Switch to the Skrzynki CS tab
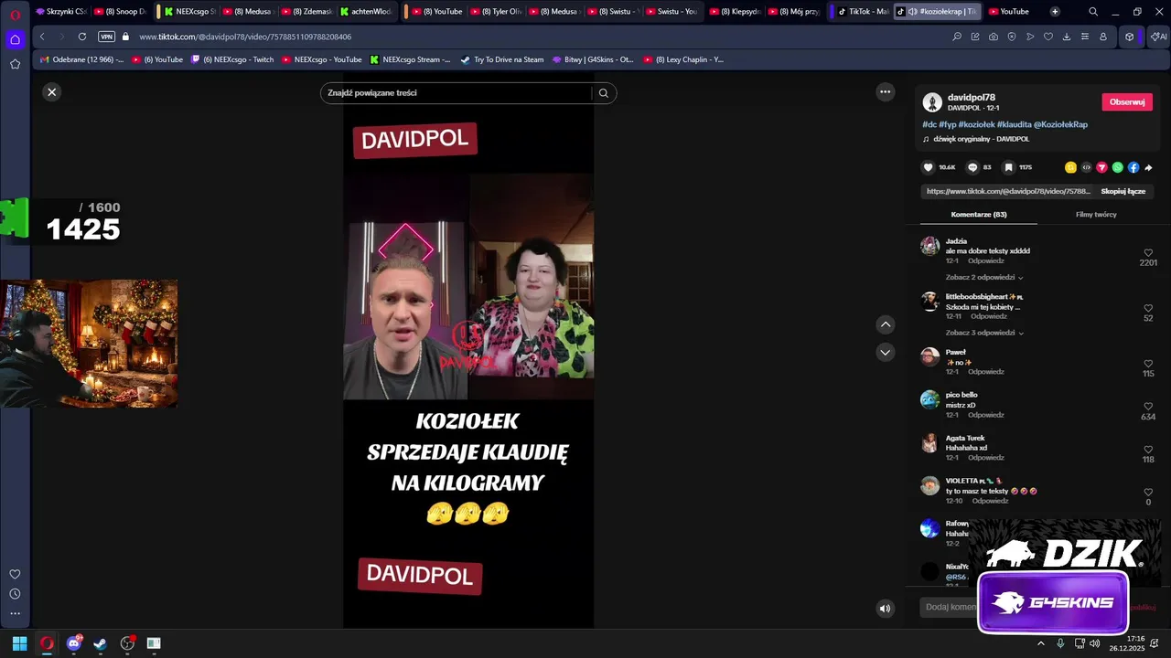 60,12
